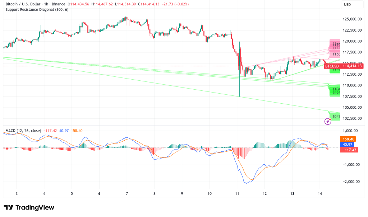Expand the MACD (12, 26, close) legend
Screen dimensions: 368x217
pos(22,131)
